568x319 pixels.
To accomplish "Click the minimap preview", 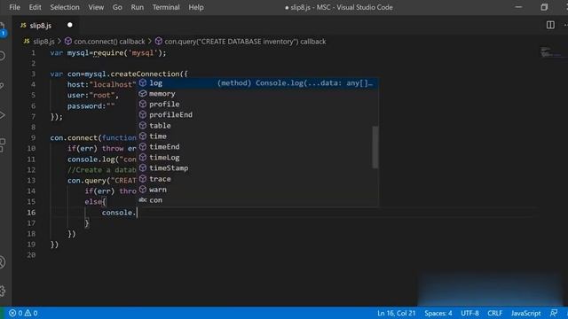I will point(550,52).
